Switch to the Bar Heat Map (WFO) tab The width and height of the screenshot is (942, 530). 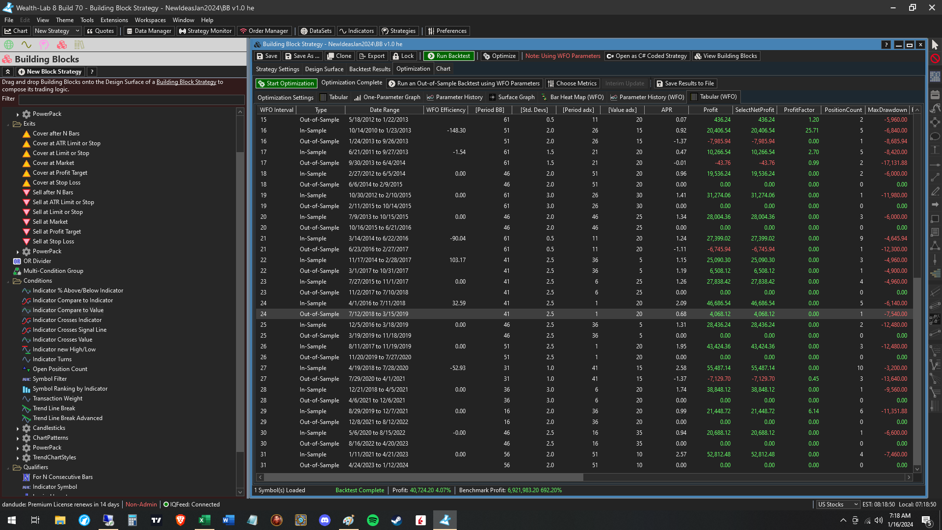tap(572, 97)
